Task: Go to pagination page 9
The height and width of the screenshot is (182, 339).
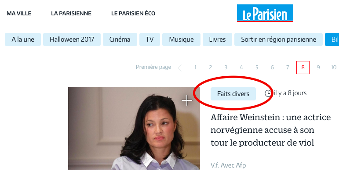Action: pos(318,68)
